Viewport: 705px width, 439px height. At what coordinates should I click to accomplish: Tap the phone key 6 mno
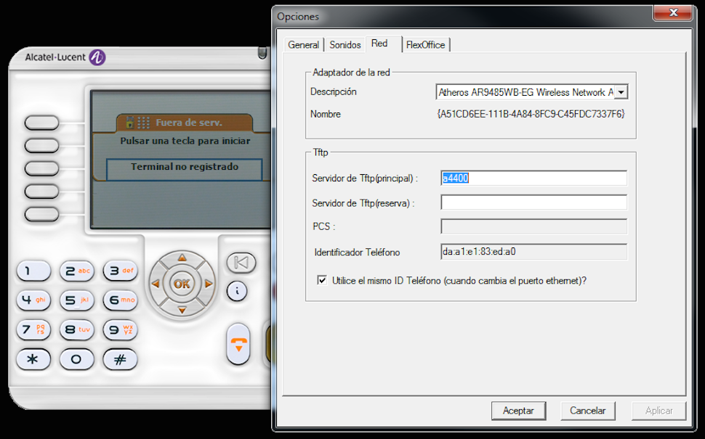tap(121, 300)
